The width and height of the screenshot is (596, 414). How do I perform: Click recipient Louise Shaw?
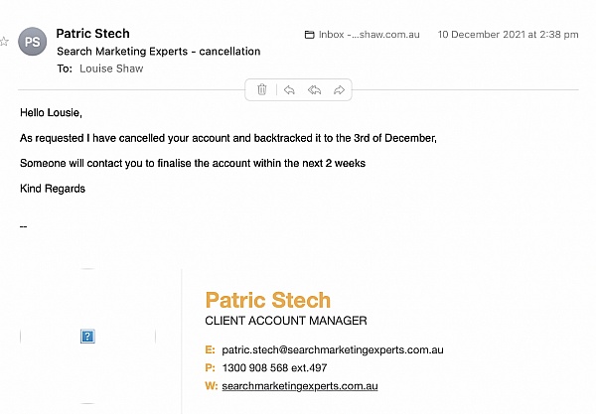tap(111, 69)
